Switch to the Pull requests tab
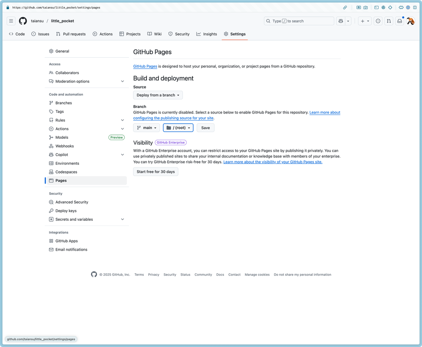 pyautogui.click(x=71, y=34)
